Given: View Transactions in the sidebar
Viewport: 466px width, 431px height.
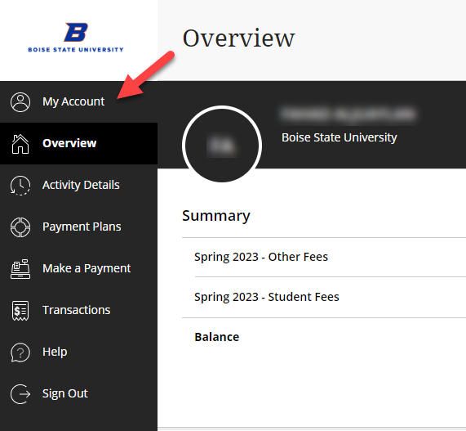Looking at the screenshot, I should [x=79, y=310].
